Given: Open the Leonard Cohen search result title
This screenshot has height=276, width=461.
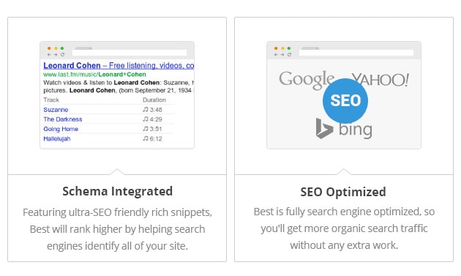Looking at the screenshot, I should 119,65.
